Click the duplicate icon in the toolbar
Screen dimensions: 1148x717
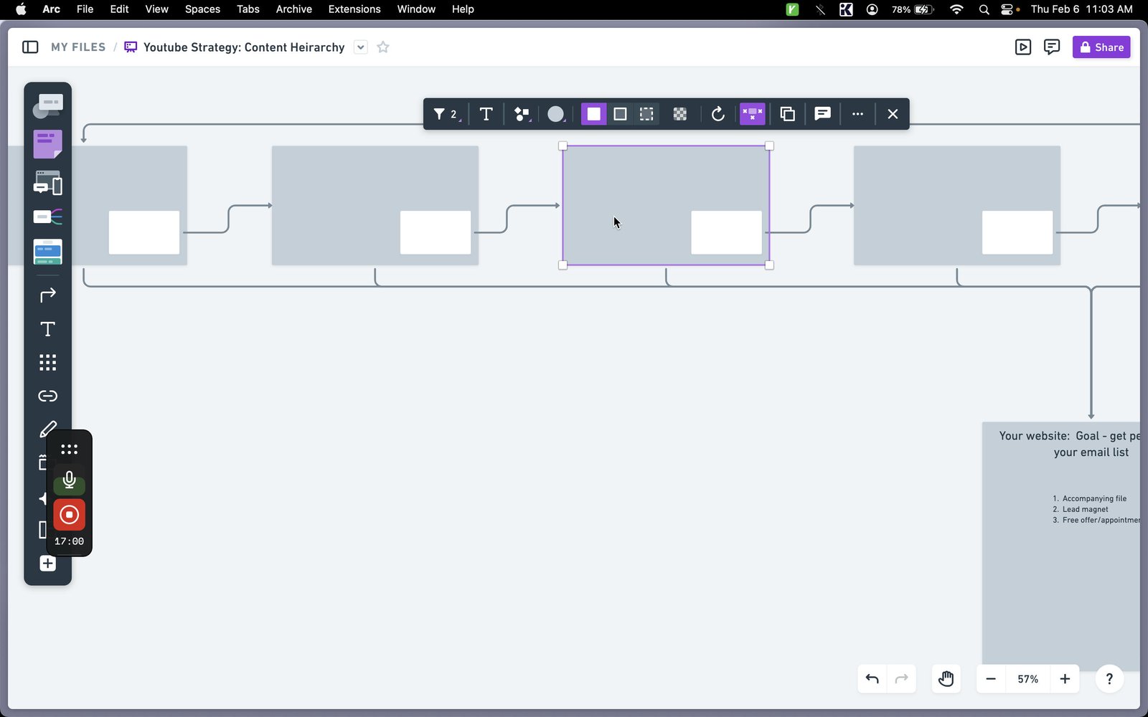coord(787,114)
